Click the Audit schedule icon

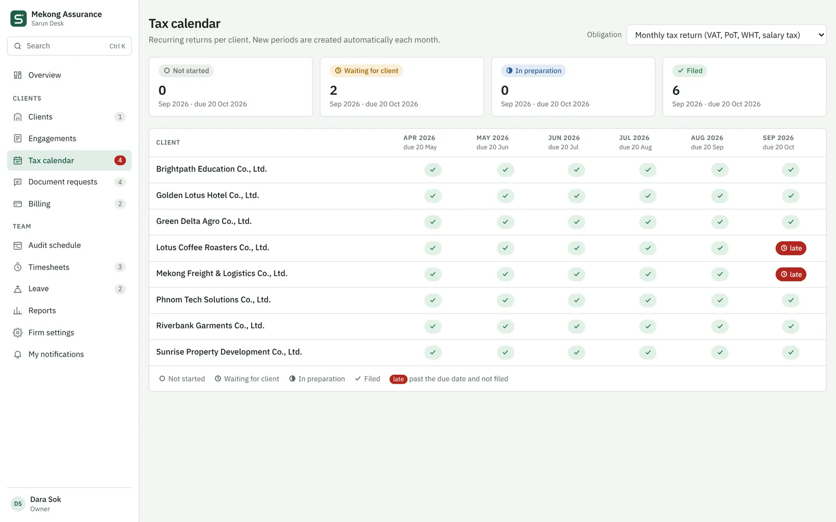coord(18,245)
